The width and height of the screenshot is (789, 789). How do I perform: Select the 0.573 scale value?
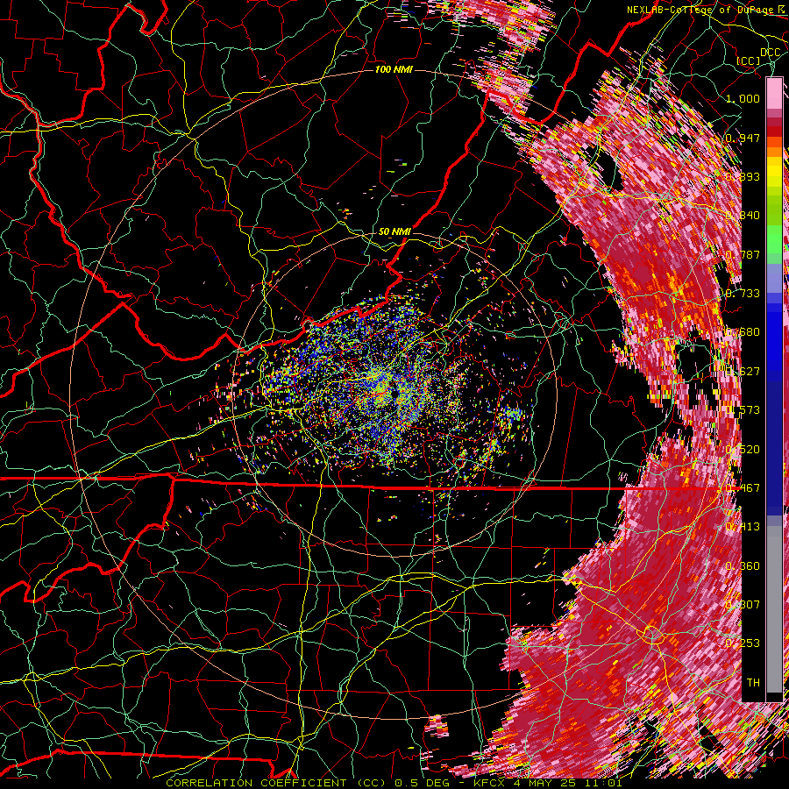[743, 410]
